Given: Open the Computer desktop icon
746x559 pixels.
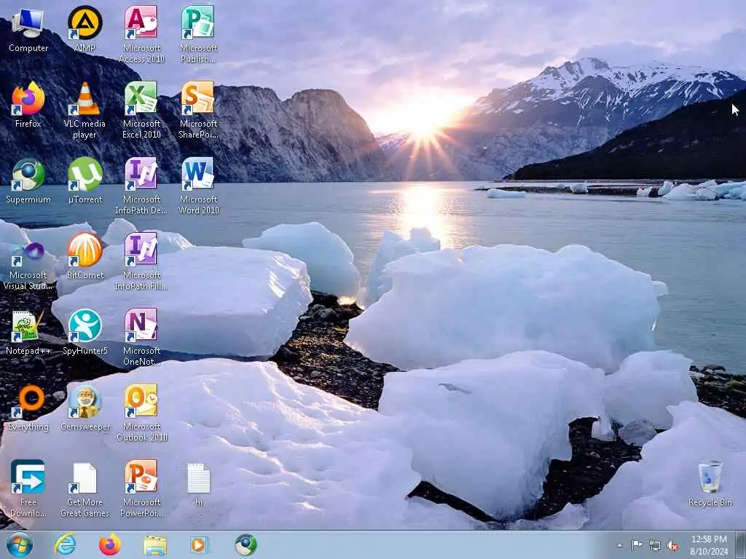Looking at the screenshot, I should click(x=28, y=29).
